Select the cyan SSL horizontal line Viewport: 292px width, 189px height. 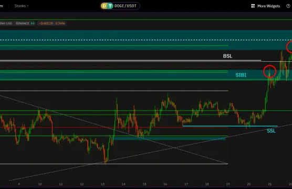point(230,126)
